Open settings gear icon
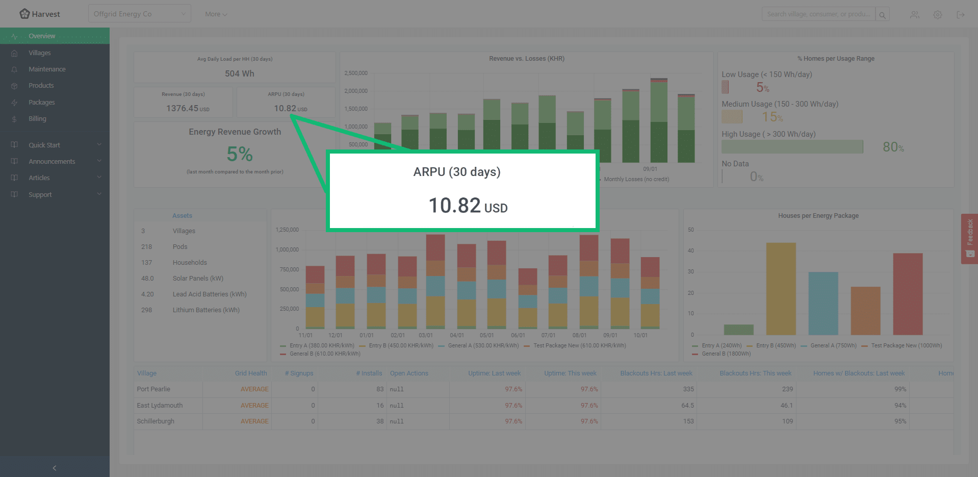978x477 pixels. click(937, 15)
